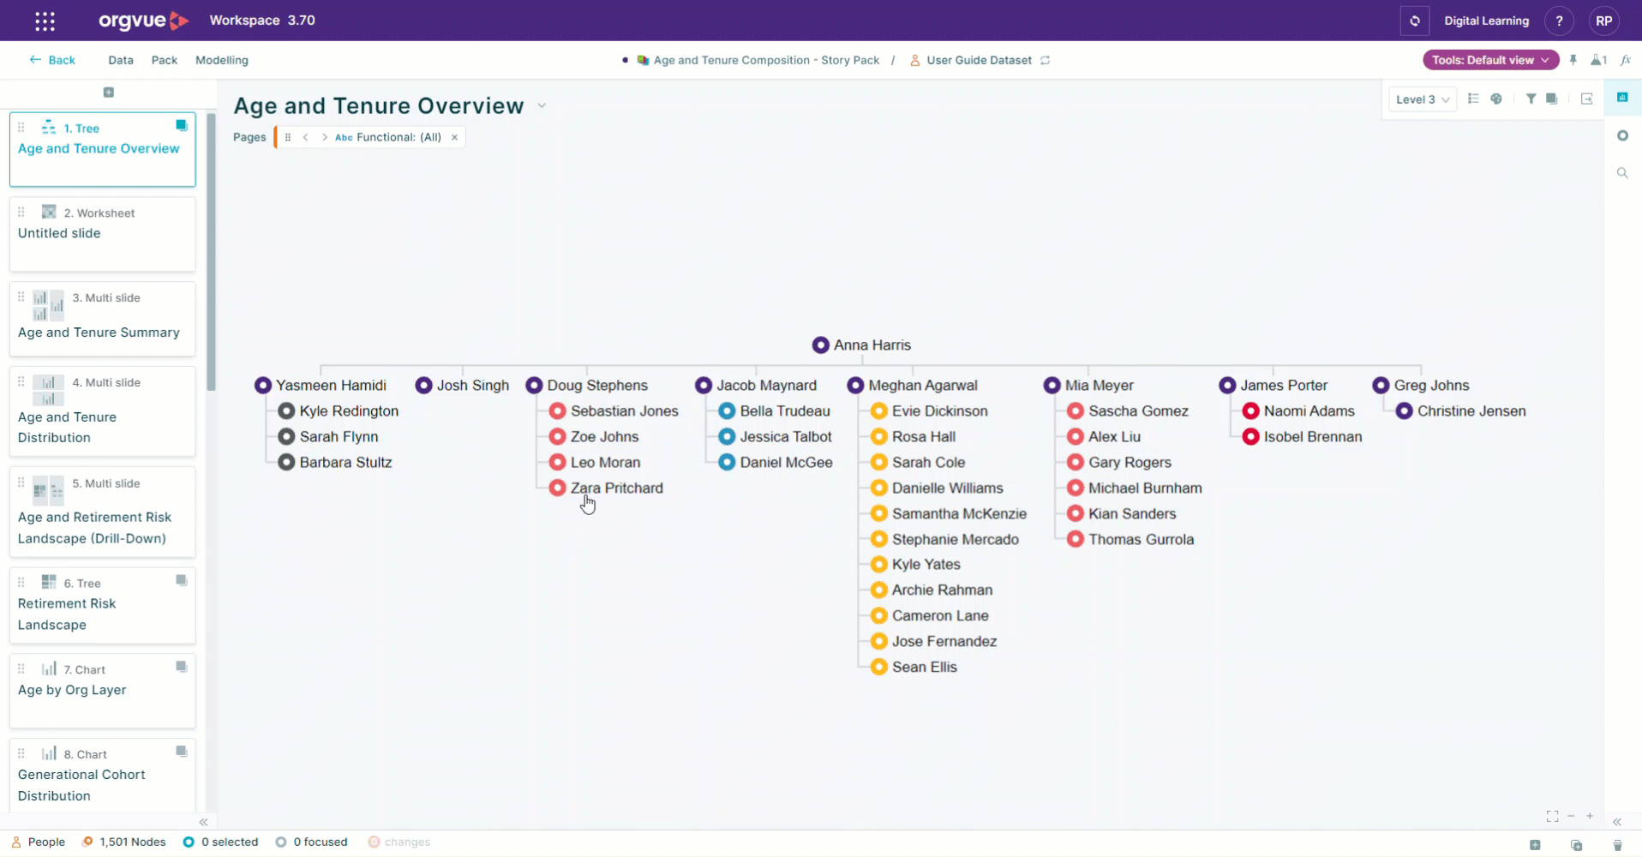1642x857 pixels.
Task: Go Back to the previous screen
Action: pos(52,60)
